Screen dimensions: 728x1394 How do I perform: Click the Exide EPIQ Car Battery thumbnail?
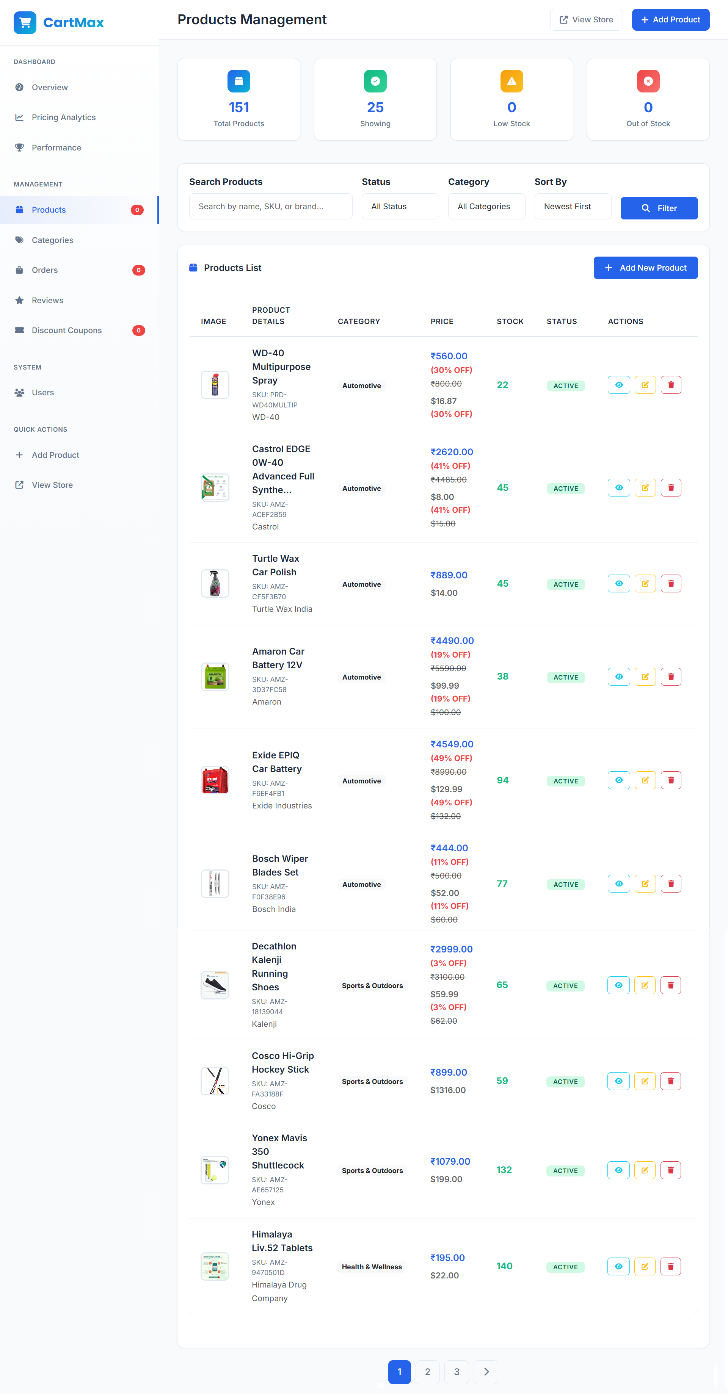point(215,780)
